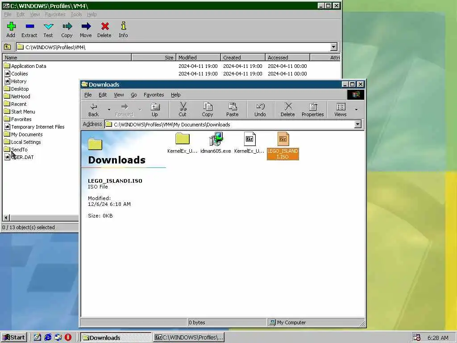
Task: Open the Downloads Favorites menu
Action: [154, 95]
